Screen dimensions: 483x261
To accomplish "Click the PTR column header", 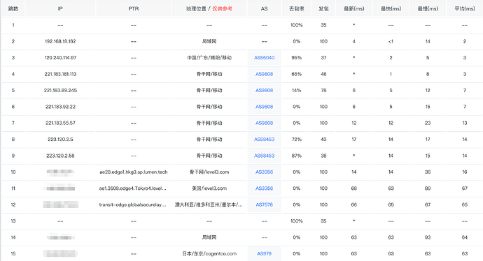I will point(134,8).
